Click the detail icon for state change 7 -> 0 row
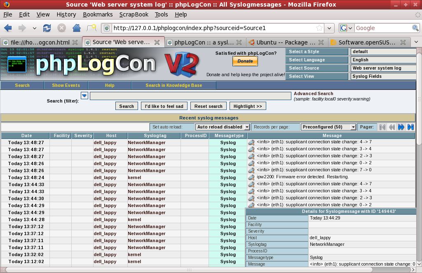The height and width of the screenshot is (273, 422). pos(251,170)
